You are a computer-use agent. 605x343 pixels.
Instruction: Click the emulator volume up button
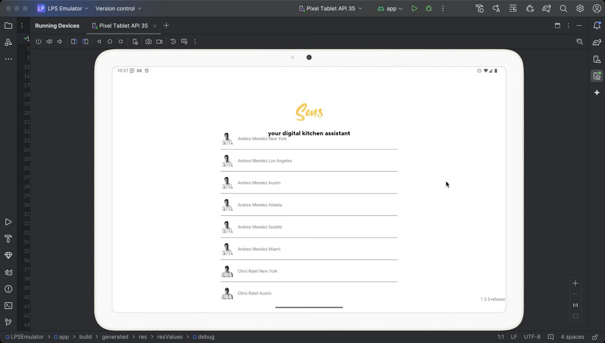pyautogui.click(x=49, y=42)
